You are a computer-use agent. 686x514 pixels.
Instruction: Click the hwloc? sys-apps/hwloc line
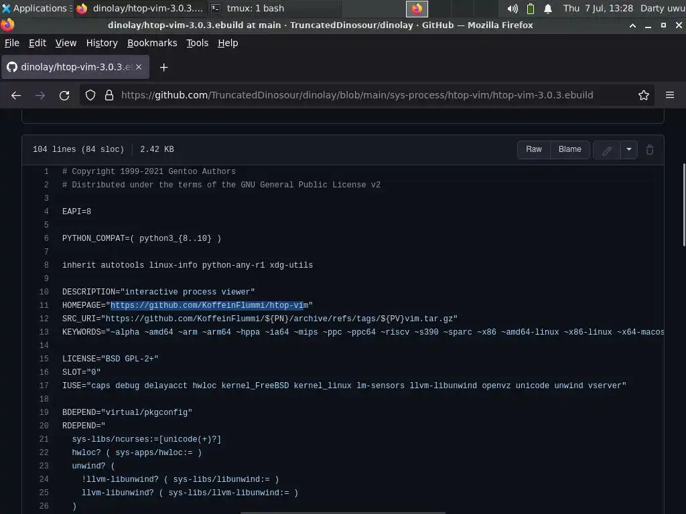click(x=137, y=452)
